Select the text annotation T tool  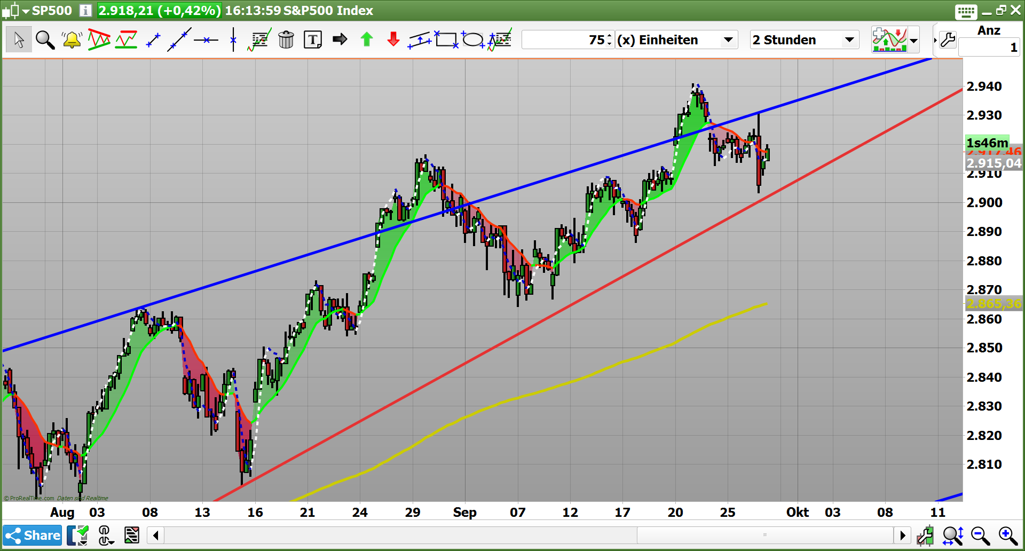coord(313,40)
